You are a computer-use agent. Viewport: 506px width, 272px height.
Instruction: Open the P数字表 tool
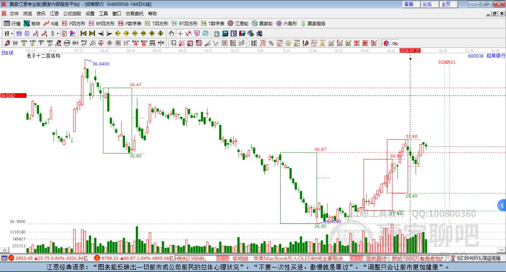click(x=130, y=24)
